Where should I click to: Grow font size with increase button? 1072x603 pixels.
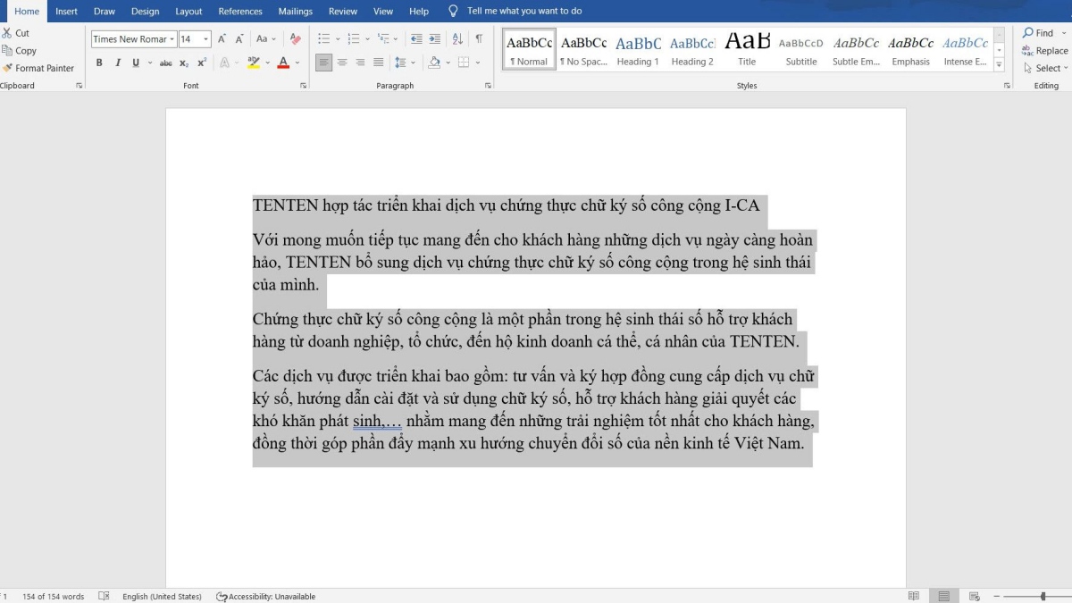[222, 38]
